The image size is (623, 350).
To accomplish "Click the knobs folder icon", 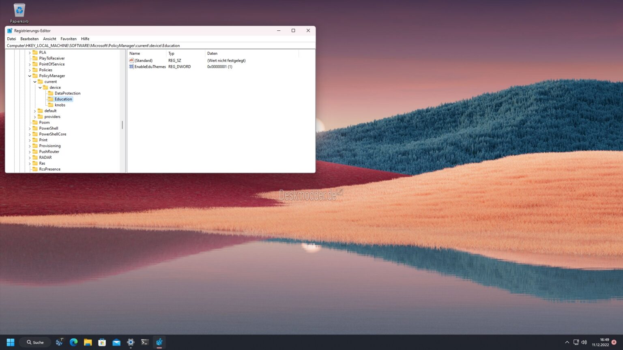I will pos(50,105).
